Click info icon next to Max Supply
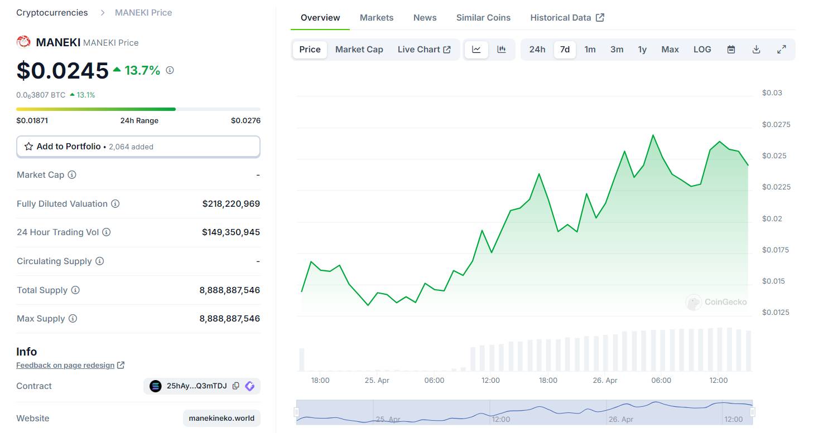Image resolution: width=828 pixels, height=433 pixels. [x=73, y=319]
